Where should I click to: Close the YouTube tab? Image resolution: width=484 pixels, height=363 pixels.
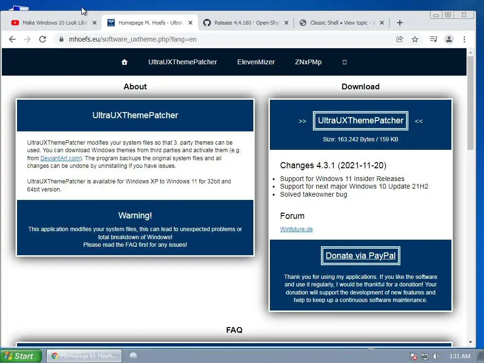click(95, 23)
